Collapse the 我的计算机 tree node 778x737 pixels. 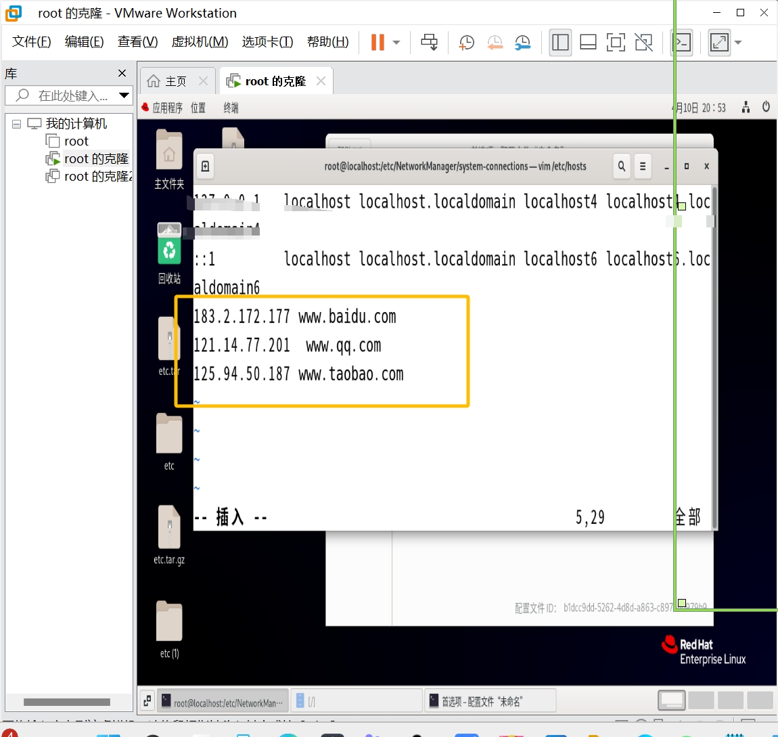point(16,124)
